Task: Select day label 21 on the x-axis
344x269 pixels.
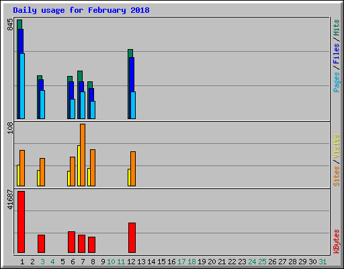Action: [x=222, y=262]
